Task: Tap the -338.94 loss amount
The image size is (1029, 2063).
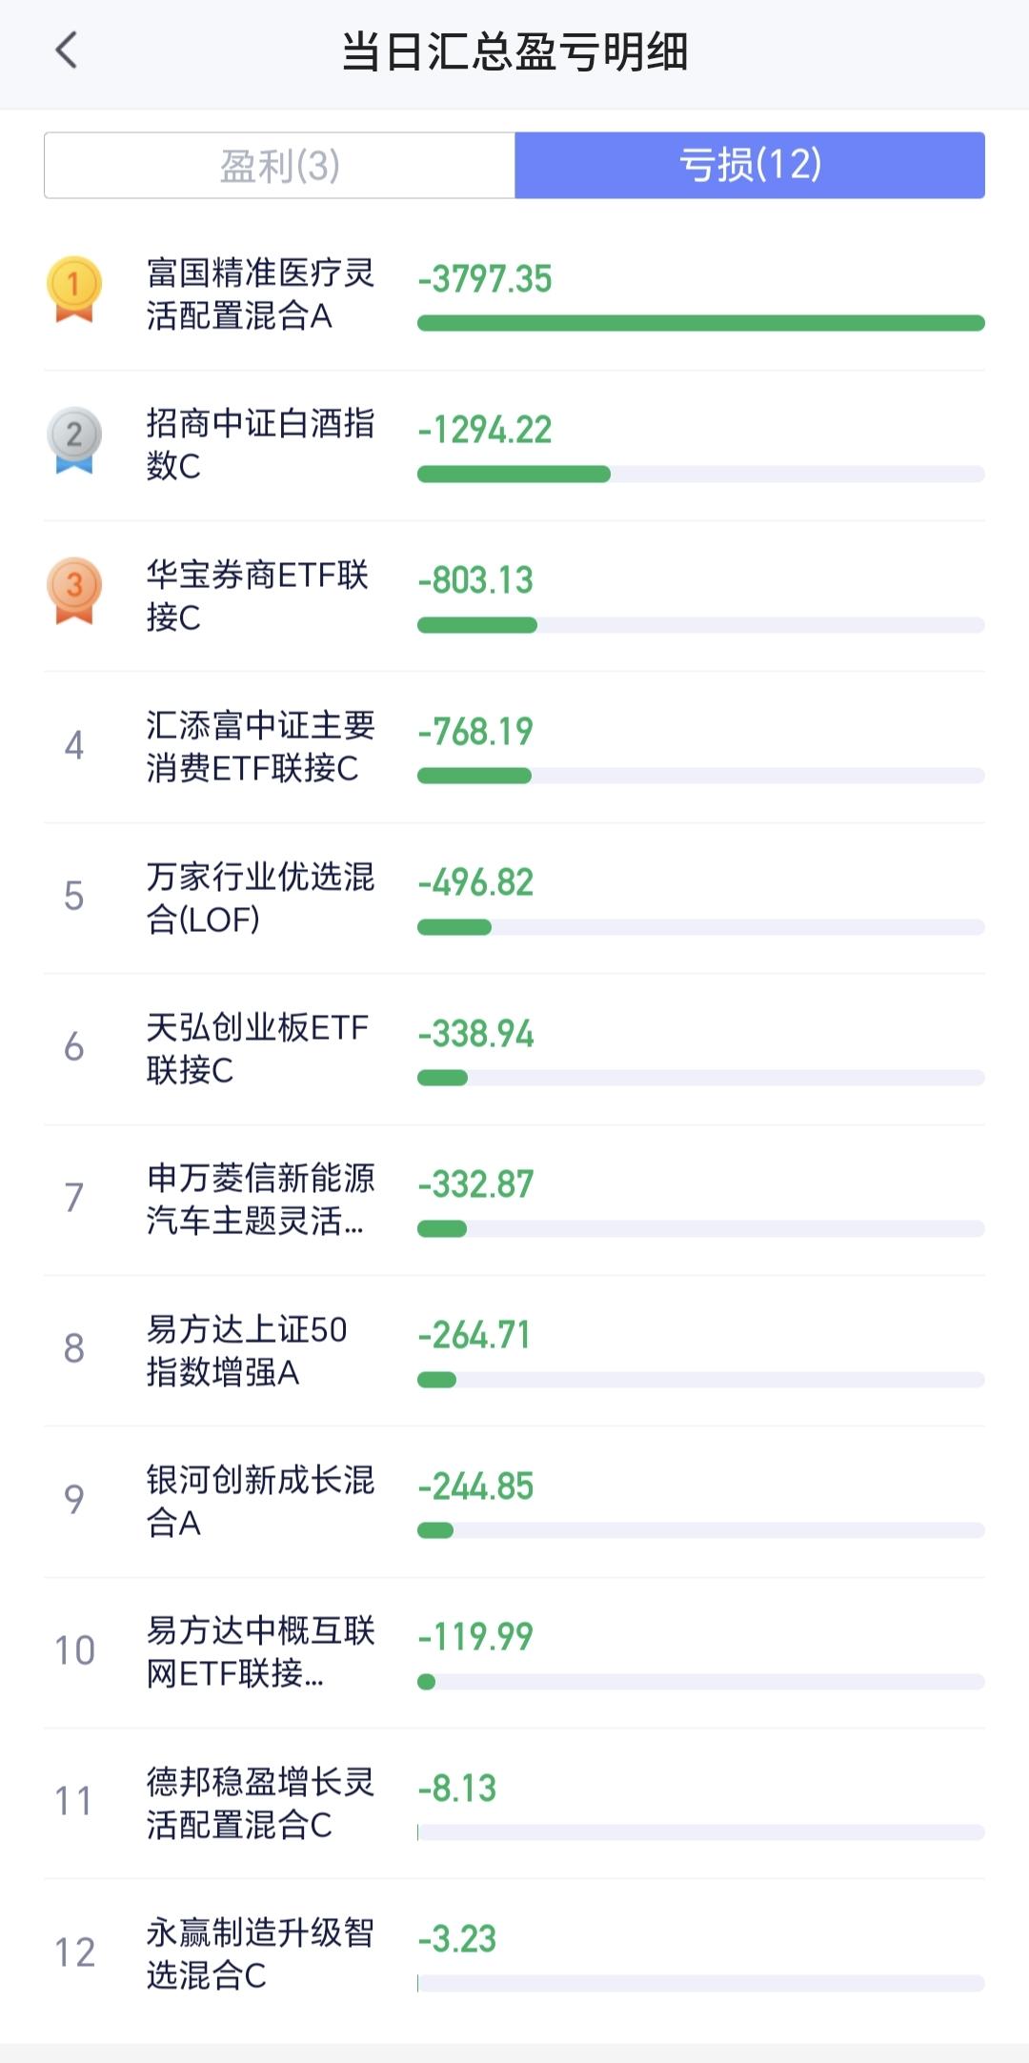Action: [x=476, y=1034]
